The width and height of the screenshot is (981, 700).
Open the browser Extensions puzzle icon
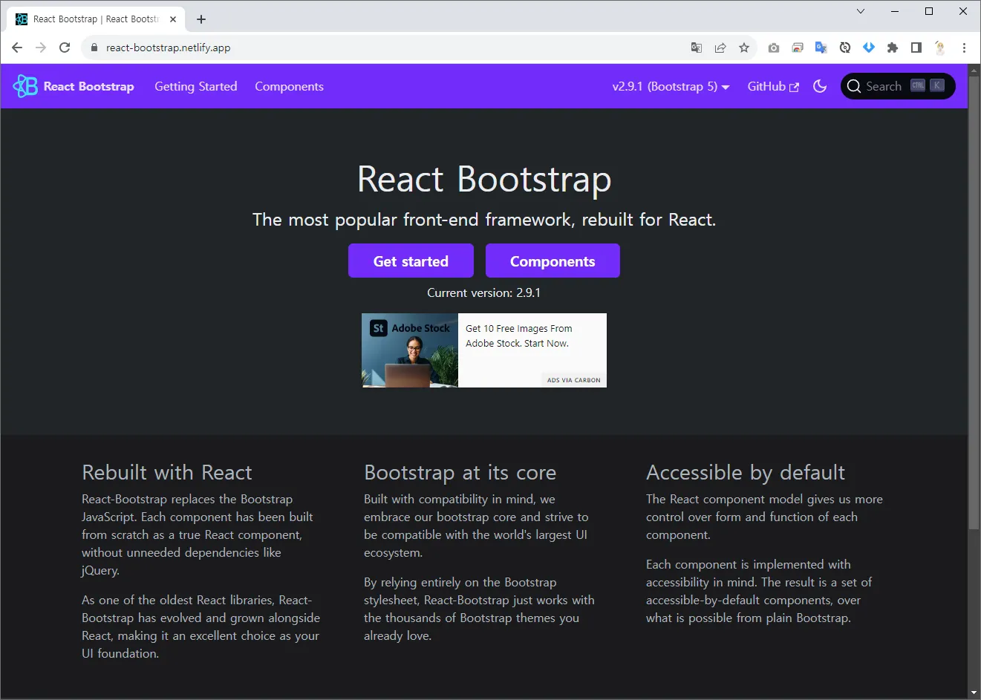click(x=892, y=48)
